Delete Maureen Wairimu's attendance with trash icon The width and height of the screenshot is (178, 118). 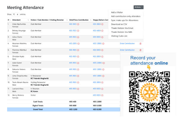pos(140,43)
